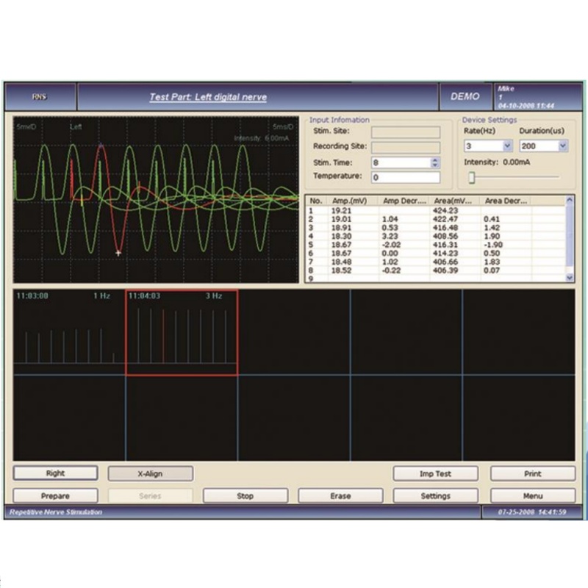Click the No. column header

[x=316, y=201]
